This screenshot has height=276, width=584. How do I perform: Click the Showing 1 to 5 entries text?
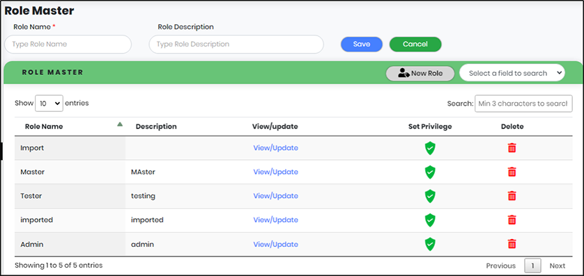(59, 266)
